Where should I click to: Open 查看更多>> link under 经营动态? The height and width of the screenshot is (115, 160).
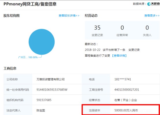click(152, 16)
